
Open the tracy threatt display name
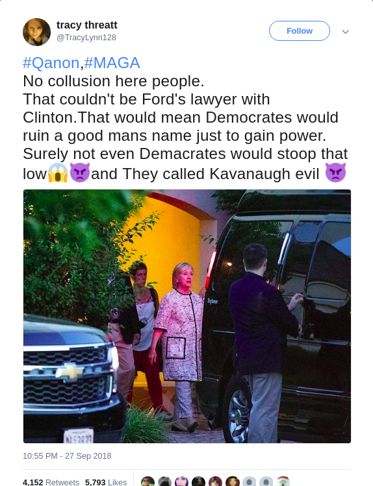click(x=87, y=25)
